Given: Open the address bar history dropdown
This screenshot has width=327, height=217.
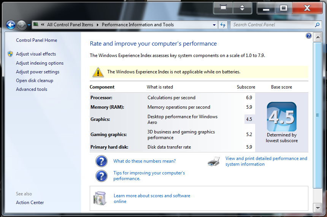Looking at the screenshot, I should (214, 25).
